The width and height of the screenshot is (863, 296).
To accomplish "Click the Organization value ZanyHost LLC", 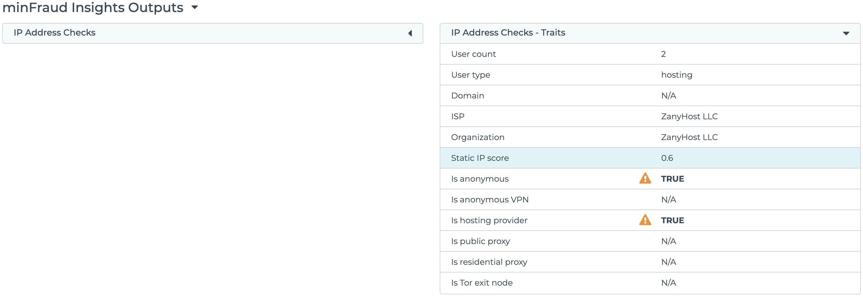I will 689,137.
